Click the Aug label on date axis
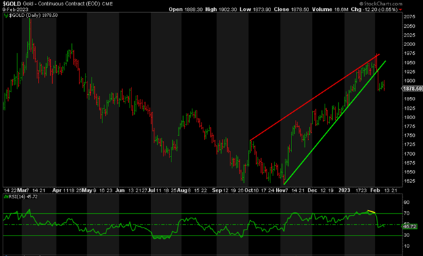The image size is (423, 256). (x=182, y=190)
